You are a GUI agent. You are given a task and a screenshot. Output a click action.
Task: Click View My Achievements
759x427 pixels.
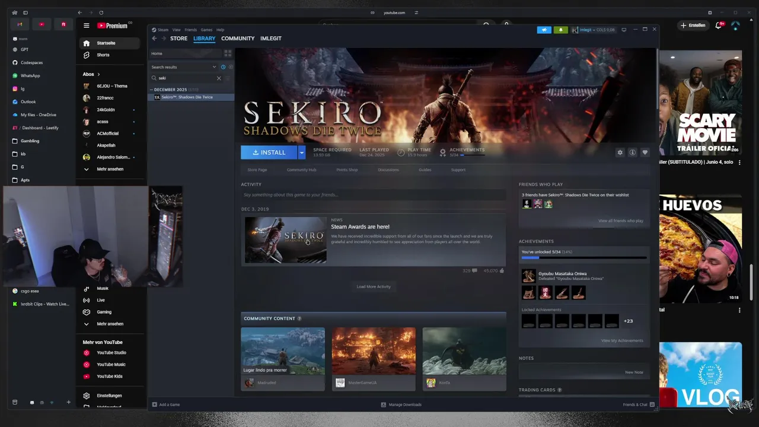(622, 340)
